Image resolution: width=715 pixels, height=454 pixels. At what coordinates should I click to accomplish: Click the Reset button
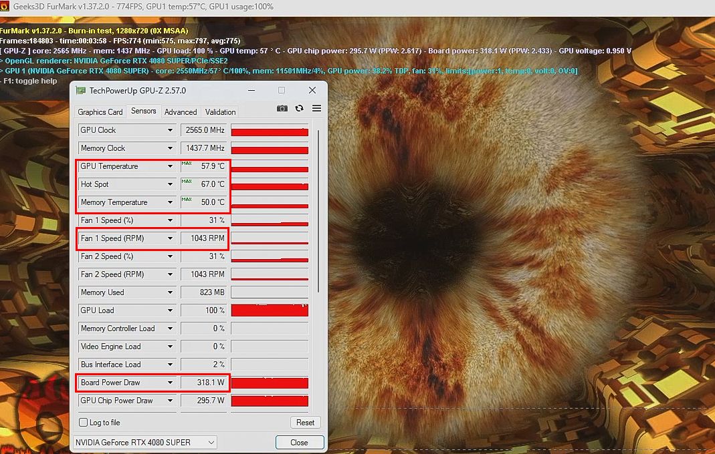pos(305,423)
